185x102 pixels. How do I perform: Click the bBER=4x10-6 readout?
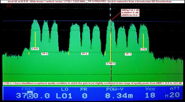click(130, 15)
